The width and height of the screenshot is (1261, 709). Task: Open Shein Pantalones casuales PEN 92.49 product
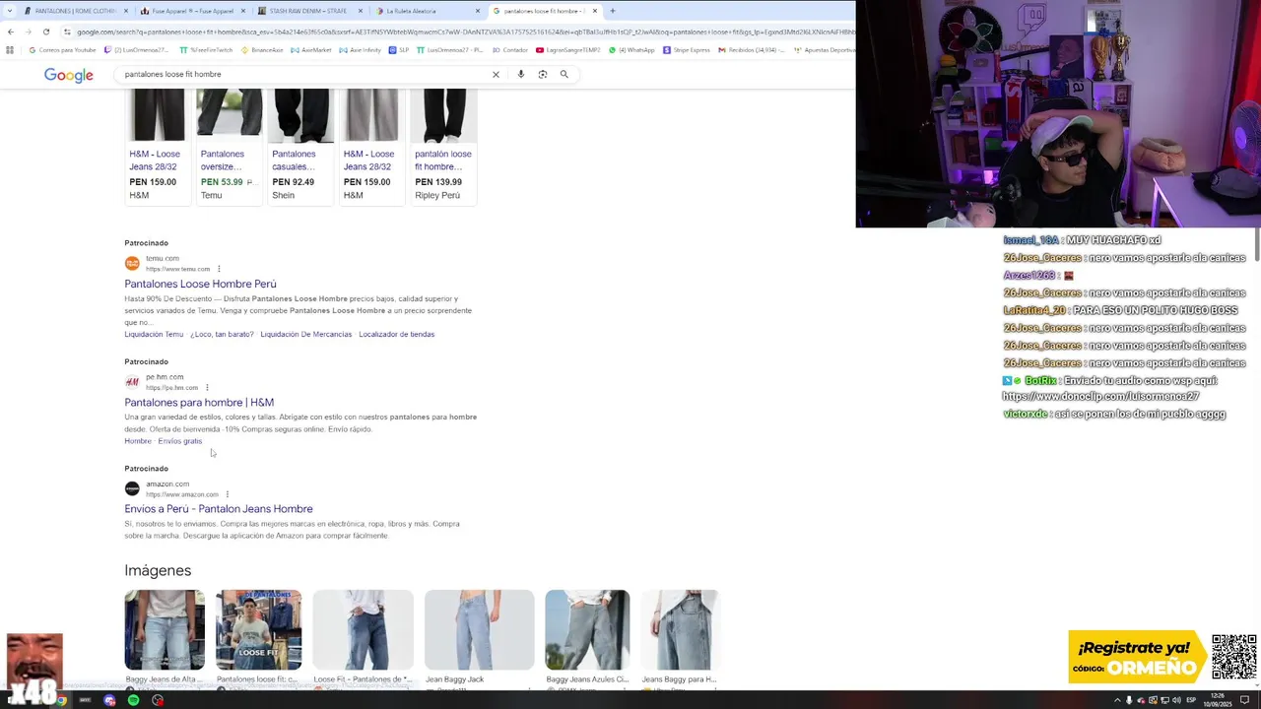tap(299, 146)
